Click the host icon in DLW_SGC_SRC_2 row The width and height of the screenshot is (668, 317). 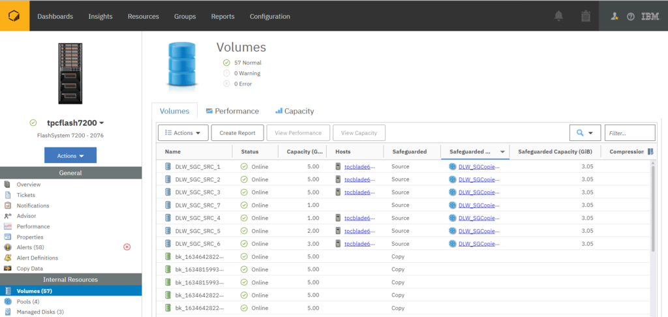tap(339, 179)
